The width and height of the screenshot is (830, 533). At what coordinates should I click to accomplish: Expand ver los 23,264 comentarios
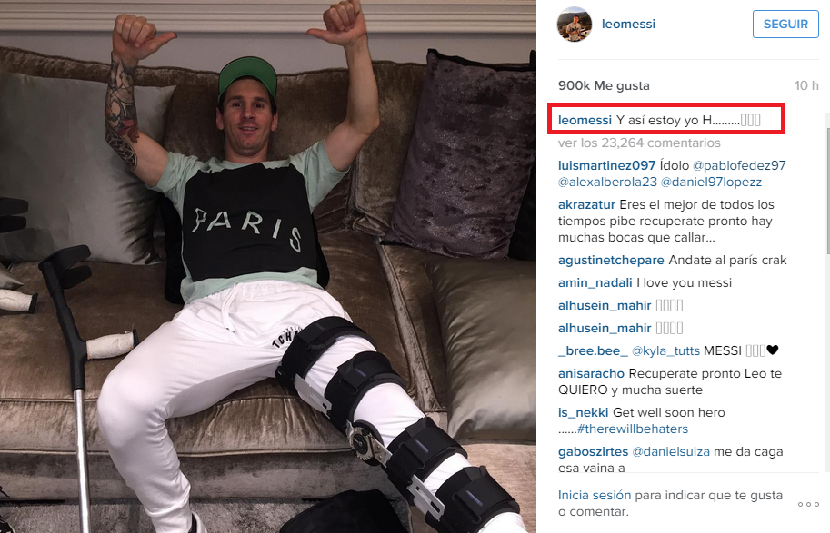[639, 143]
